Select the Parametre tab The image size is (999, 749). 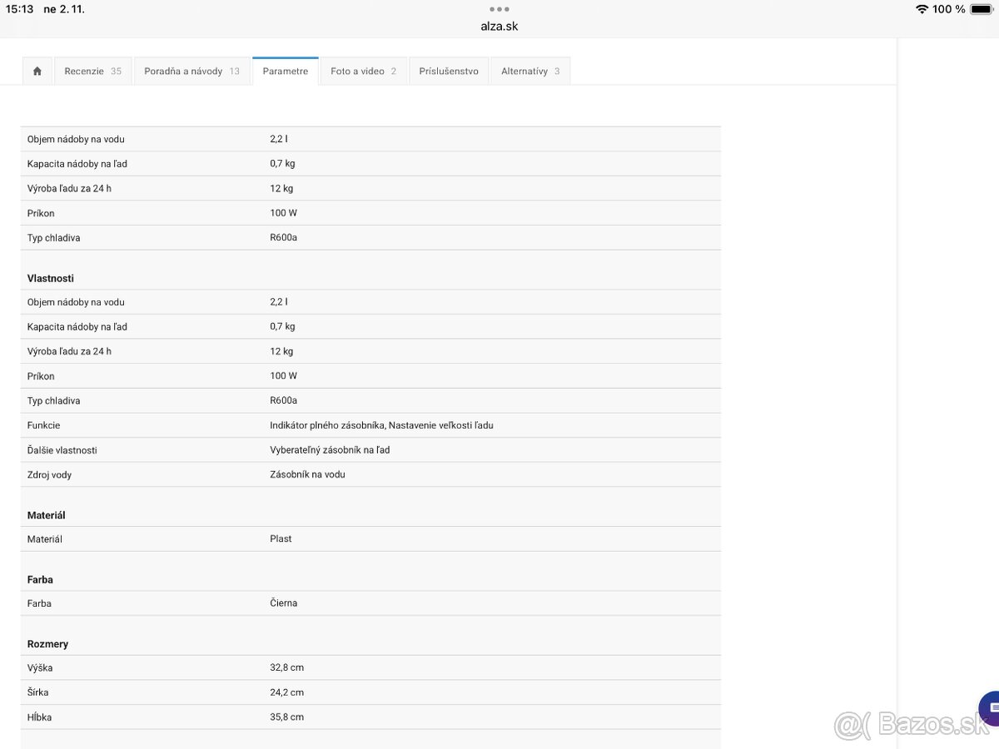286,72
